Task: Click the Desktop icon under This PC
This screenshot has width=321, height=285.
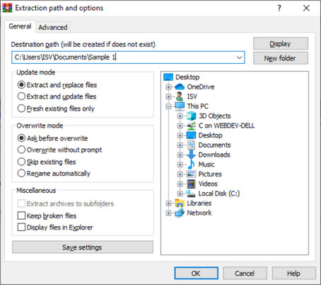Action: coord(191,135)
